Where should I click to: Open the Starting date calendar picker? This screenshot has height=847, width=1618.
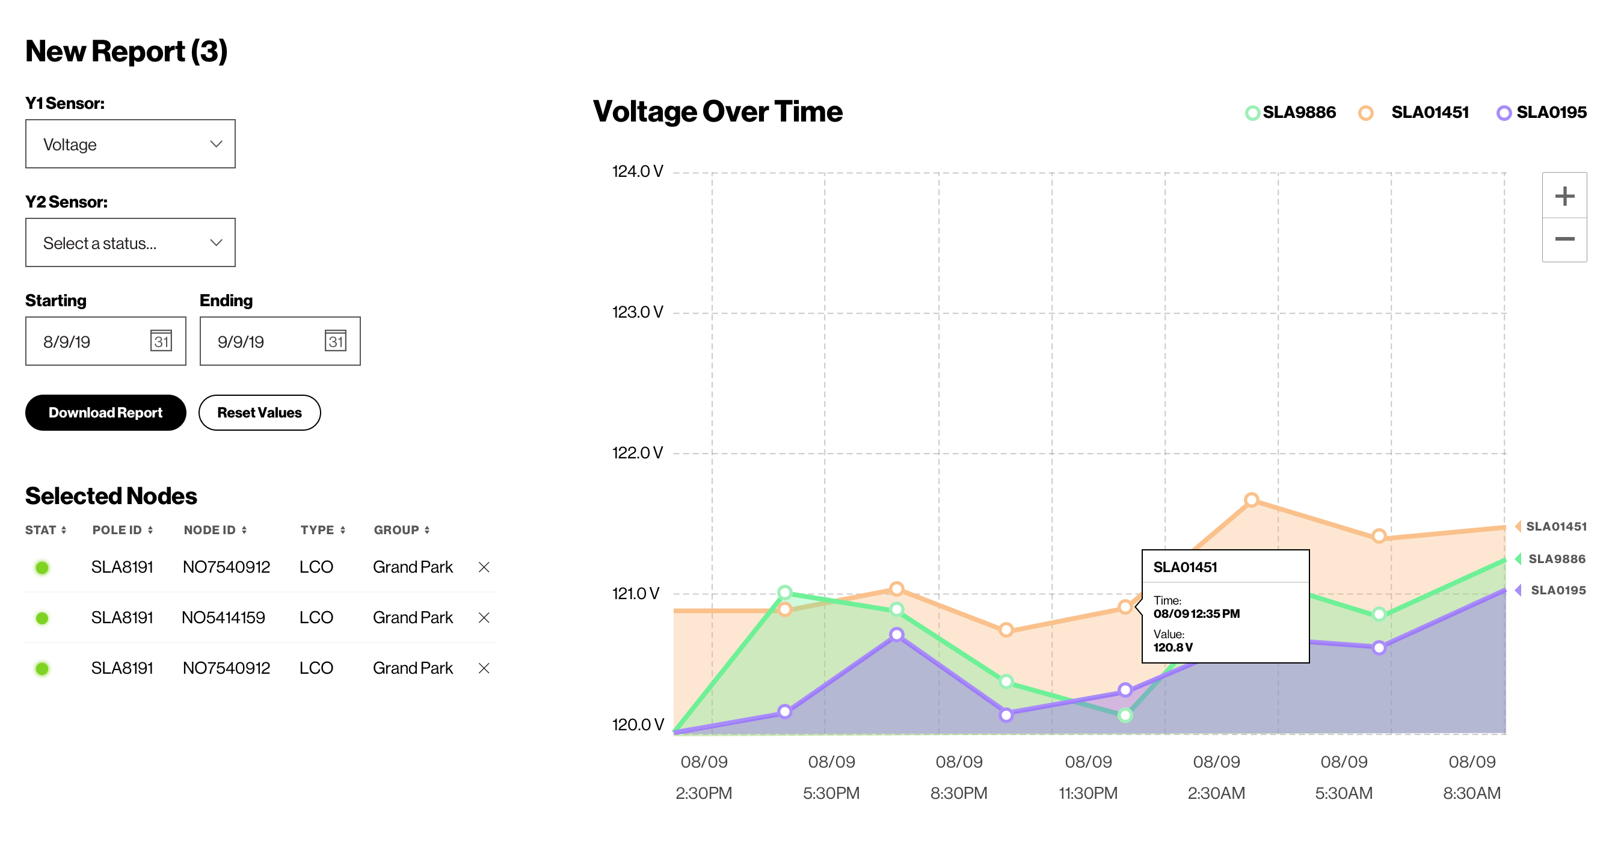(x=161, y=341)
